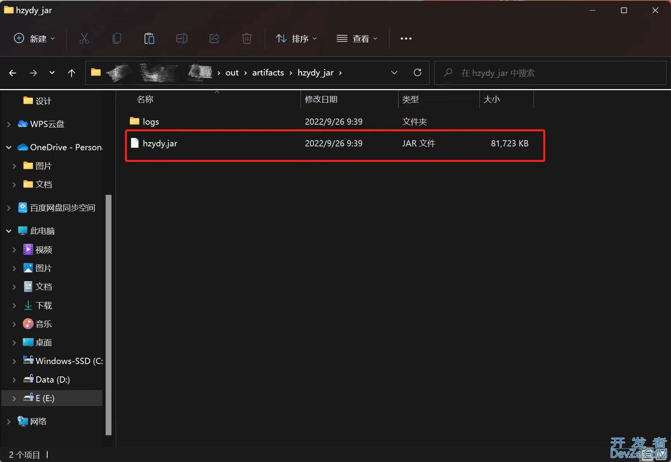Viewport: 671px width, 462px height.
Task: Click the Rename icon in toolbar
Action: click(x=181, y=38)
